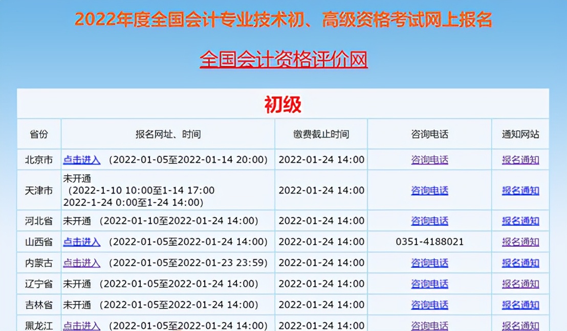Open 报名通知 for 河北省
The height and width of the screenshot is (331, 567).
(x=520, y=221)
